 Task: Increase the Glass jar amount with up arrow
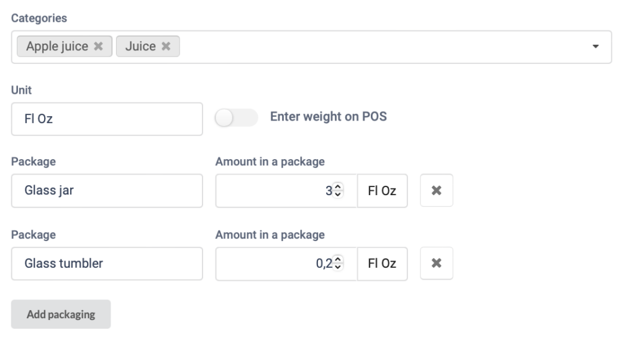[x=338, y=186]
